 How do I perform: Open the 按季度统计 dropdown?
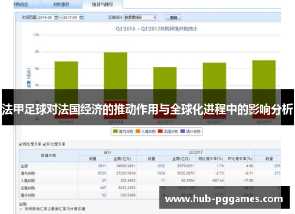click(x=140, y=18)
